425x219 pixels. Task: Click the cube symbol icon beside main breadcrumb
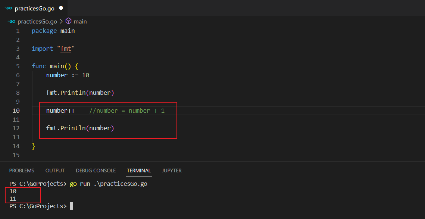tap(69, 21)
